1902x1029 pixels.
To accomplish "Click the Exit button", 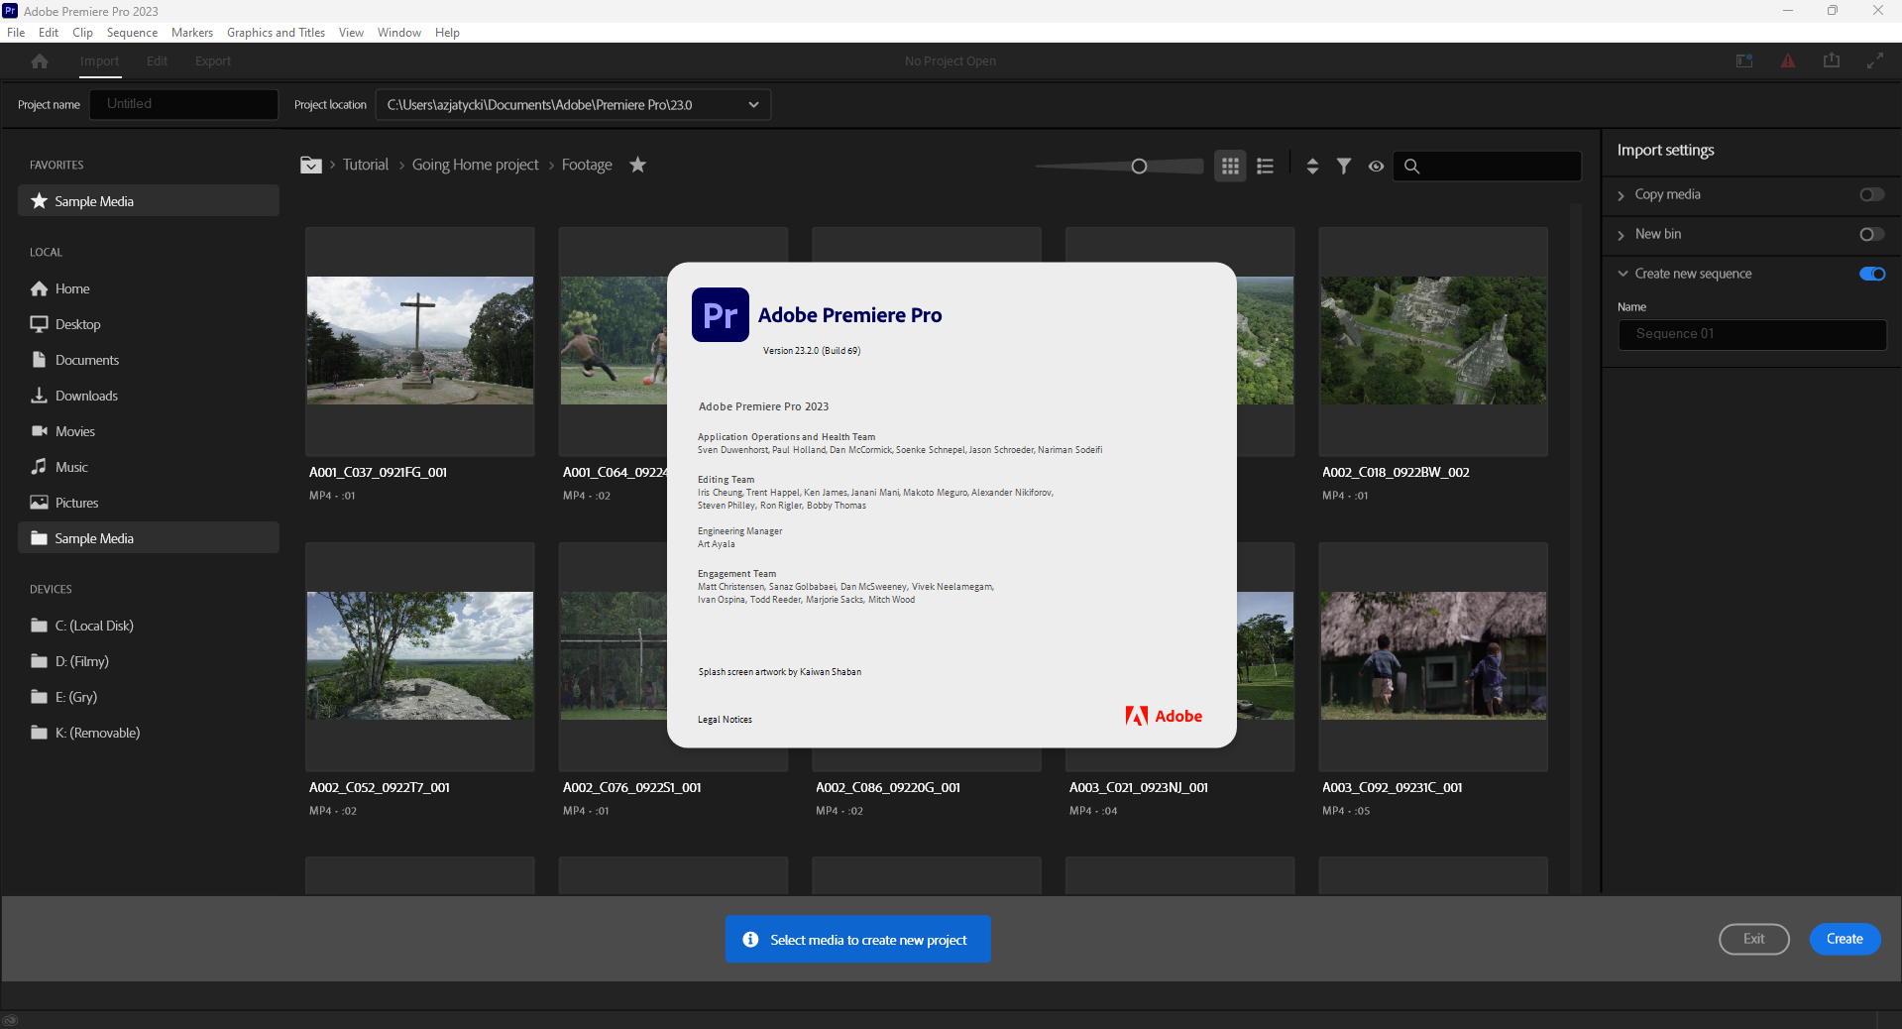I will 1753,939.
